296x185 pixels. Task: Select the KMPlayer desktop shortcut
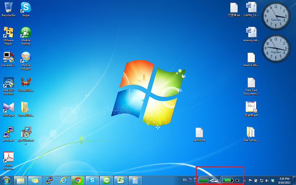(8, 109)
